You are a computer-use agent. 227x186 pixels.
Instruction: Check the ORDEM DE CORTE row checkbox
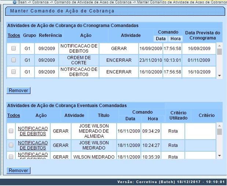click(x=14, y=60)
